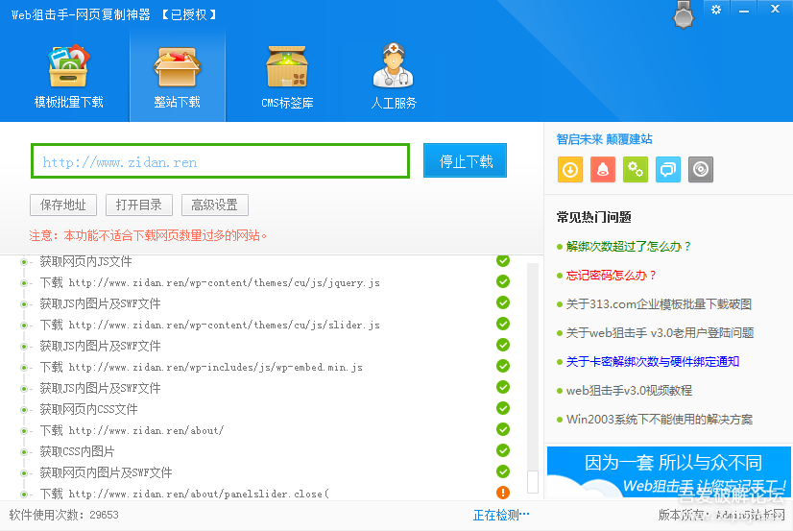Open the 人工服务 tab
This screenshot has width=793, height=531.
coord(394,77)
